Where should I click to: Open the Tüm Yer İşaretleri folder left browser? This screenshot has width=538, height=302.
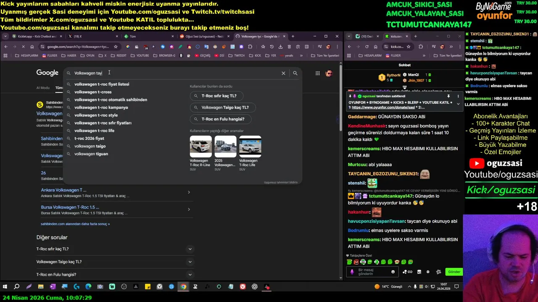click(x=324, y=55)
